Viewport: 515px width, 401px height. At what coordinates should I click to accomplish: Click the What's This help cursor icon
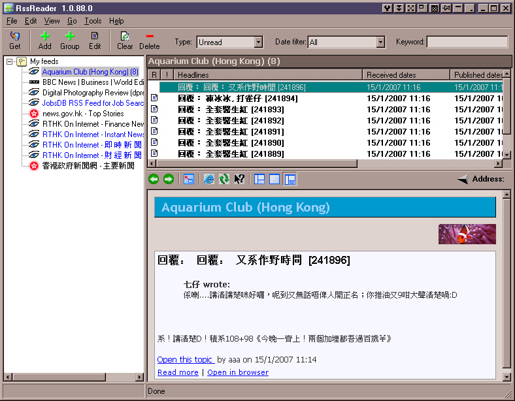(239, 179)
